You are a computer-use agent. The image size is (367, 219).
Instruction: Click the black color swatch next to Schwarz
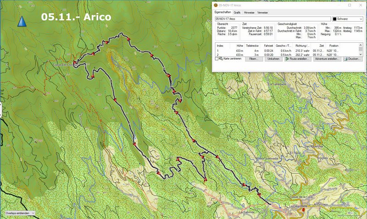click(334, 19)
